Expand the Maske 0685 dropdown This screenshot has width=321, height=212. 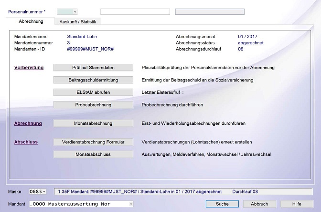click(x=44, y=192)
